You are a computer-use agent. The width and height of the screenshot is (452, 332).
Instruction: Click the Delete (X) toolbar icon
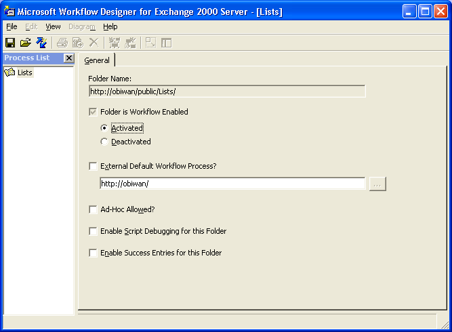94,43
